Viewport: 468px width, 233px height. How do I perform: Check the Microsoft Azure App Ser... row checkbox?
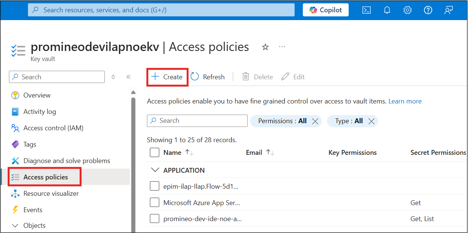point(154,202)
